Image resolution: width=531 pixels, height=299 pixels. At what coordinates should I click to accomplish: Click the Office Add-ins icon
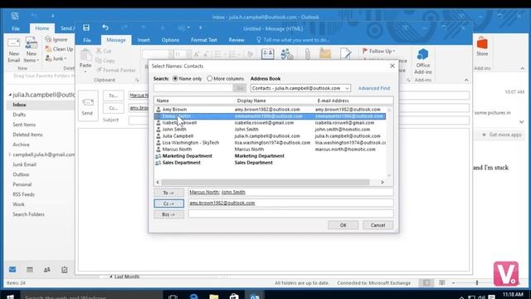tap(422, 55)
